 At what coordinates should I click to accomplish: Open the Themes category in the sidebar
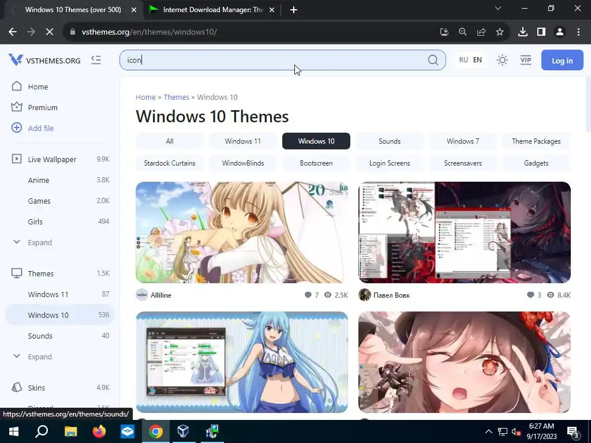pos(41,273)
